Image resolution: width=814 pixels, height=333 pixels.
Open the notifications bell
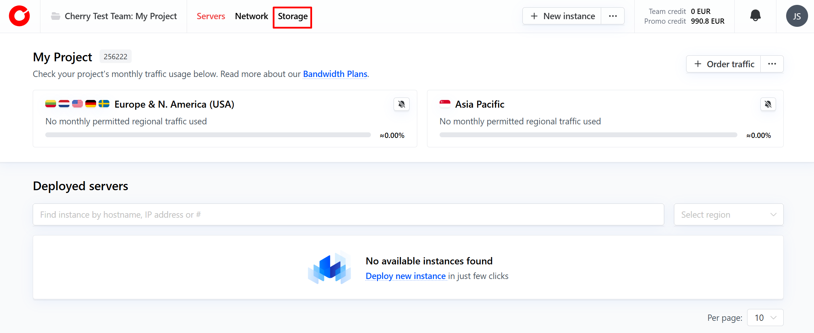[755, 16]
